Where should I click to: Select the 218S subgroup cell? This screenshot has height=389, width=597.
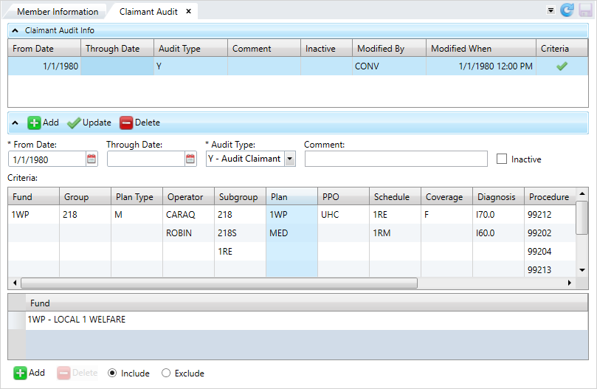point(241,233)
